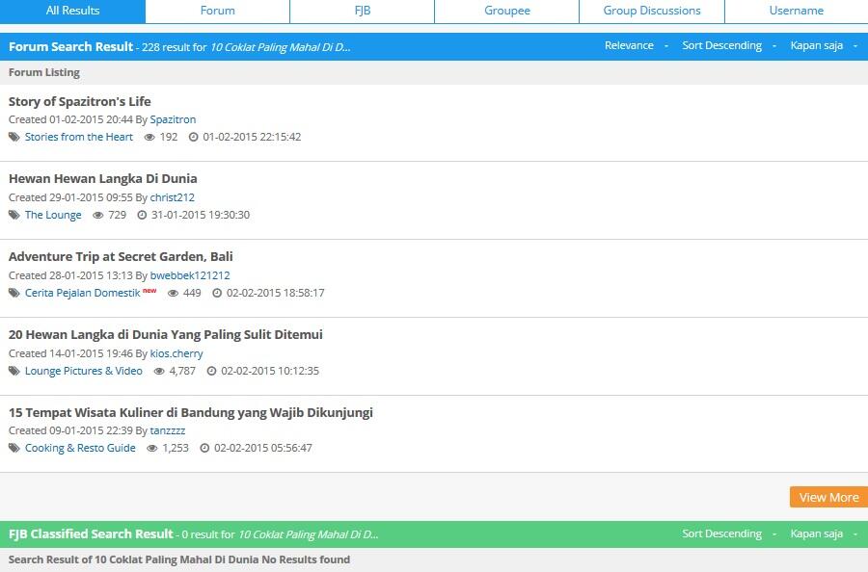
Task: Visit user profile christ212
Action: [173, 197]
